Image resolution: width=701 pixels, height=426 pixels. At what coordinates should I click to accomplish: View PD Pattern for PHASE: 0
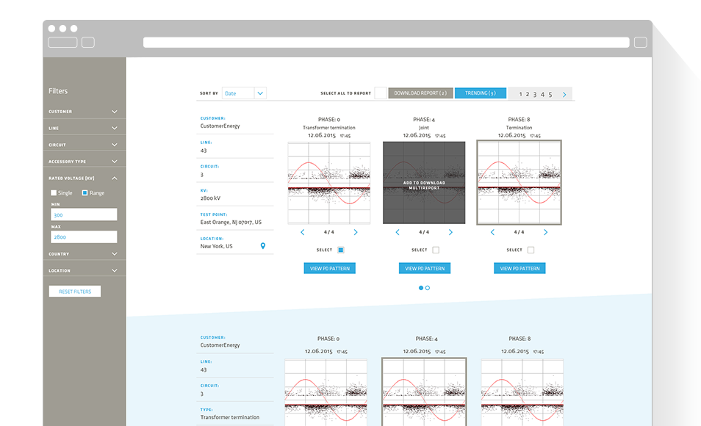point(329,268)
